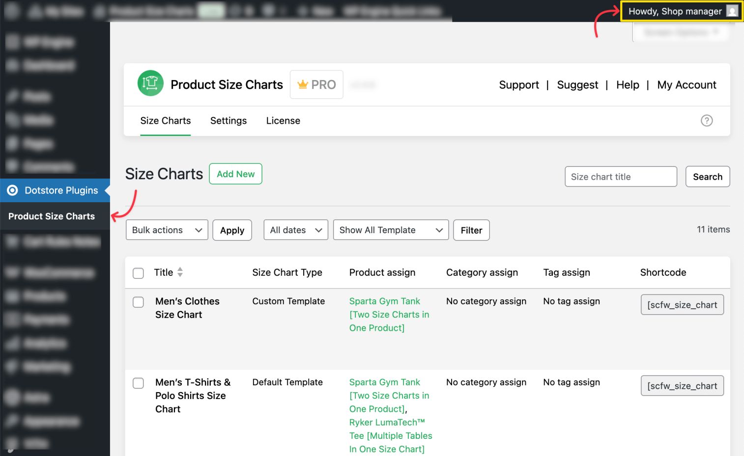This screenshot has height=456, width=744.
Task: Click the Product Size Charts plugin title
Action: 227,84
